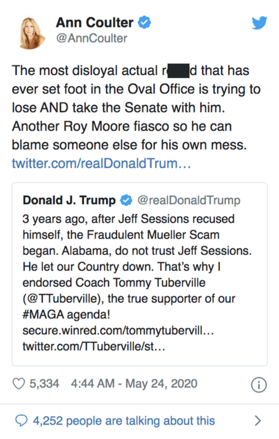Click the Donald J. Trump name in the quoted tweet

tap(69, 200)
